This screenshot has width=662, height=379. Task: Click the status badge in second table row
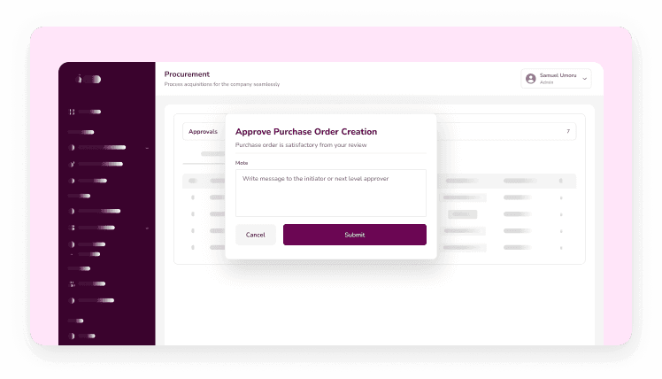click(x=462, y=214)
